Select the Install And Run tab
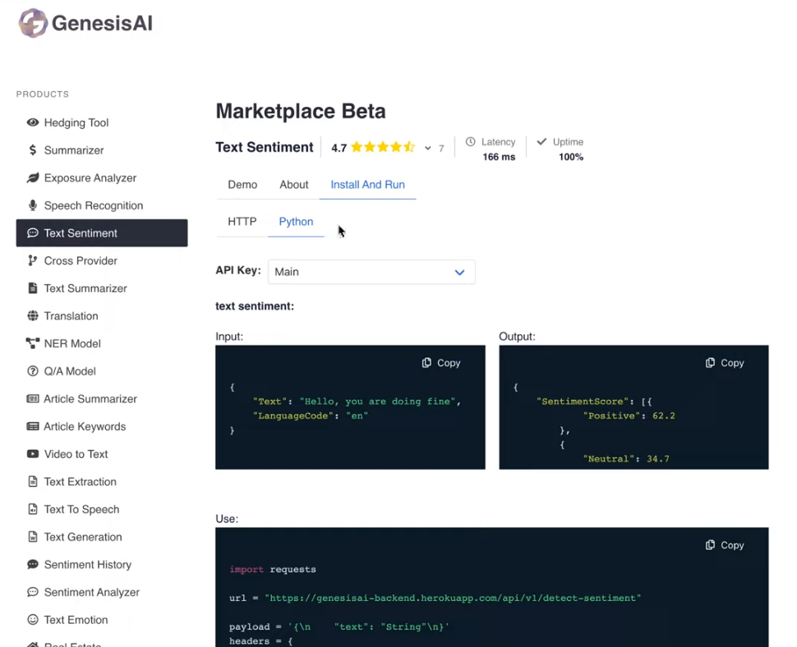The height and width of the screenshot is (647, 797). click(367, 185)
